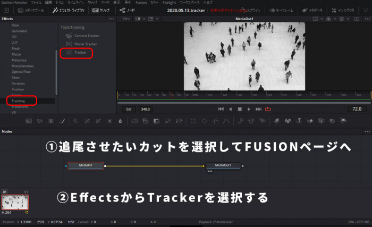Viewport: 372px width, 227px height.
Task: Select the Ellipse mask tool
Action: (x=204, y=121)
